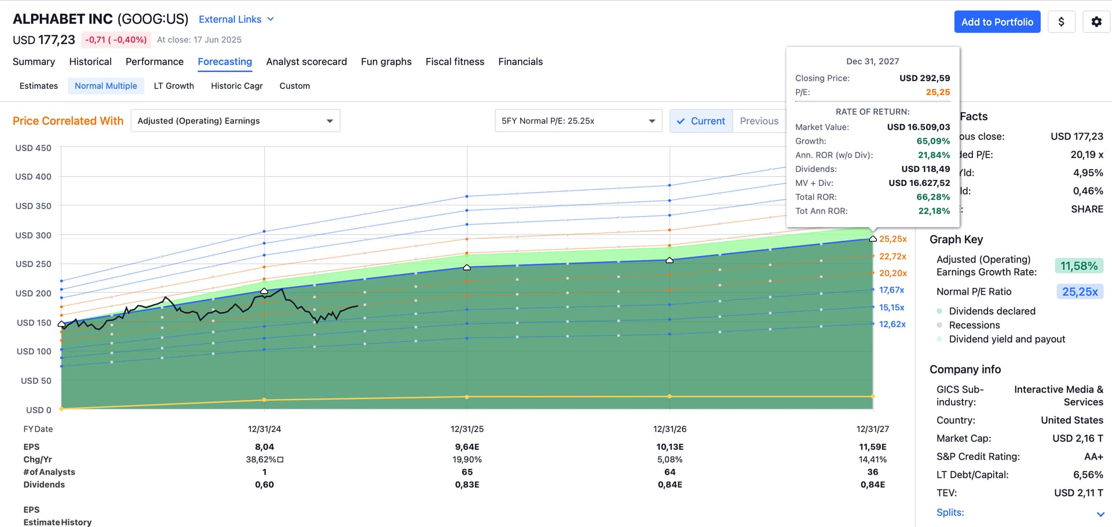
Task: Open the Financials tab
Action: coord(521,61)
